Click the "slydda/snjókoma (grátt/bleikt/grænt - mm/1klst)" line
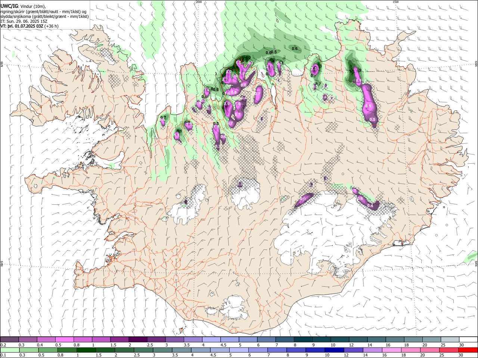Screen dimensions: 478x358 click(44, 17)
